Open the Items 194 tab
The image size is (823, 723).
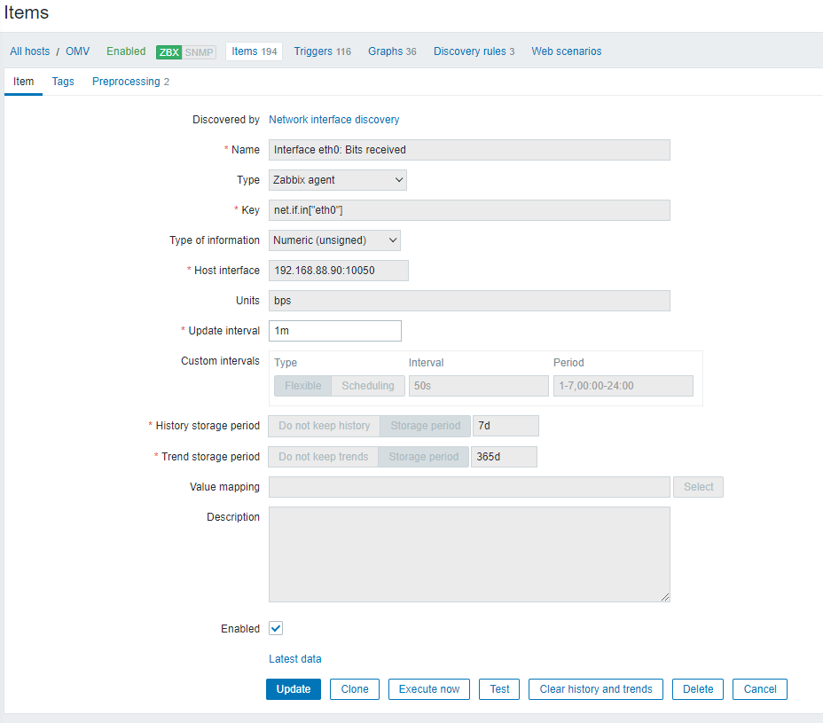tap(254, 51)
